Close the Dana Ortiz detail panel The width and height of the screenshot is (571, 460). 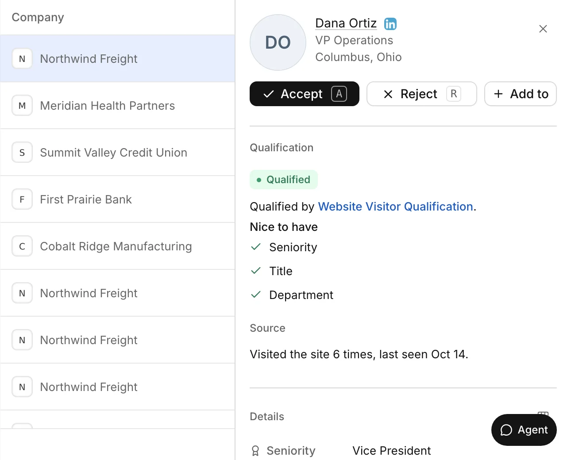click(x=543, y=29)
